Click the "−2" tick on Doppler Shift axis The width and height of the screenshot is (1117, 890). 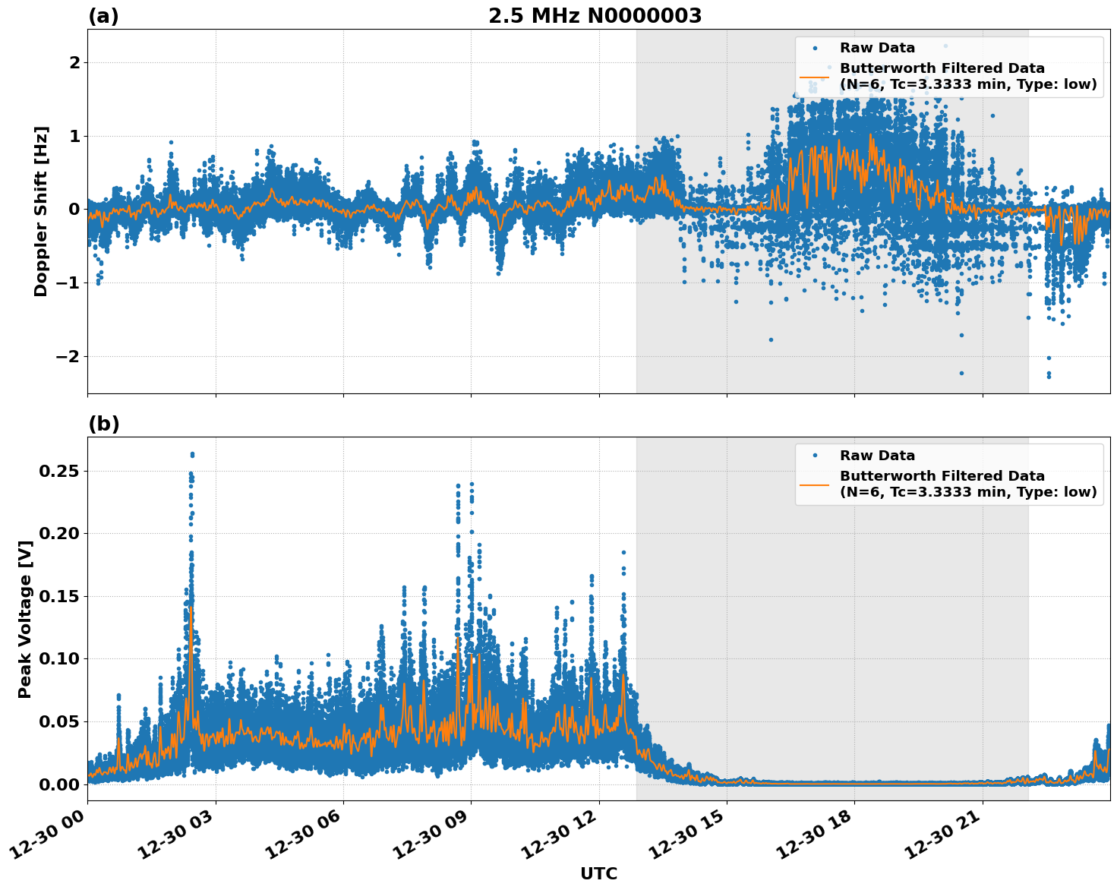coord(69,356)
